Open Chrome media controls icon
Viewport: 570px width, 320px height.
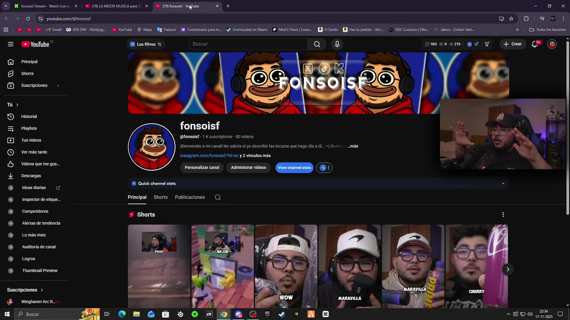541,19
